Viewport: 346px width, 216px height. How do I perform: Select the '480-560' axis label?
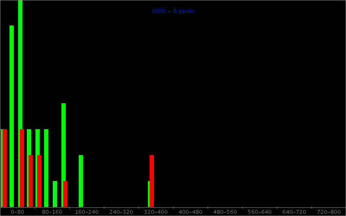tap(225, 212)
